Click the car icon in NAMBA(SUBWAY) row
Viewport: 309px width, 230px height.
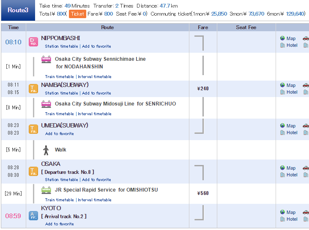pos(306,85)
